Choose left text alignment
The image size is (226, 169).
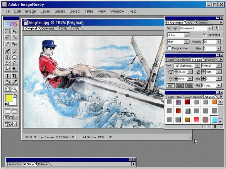(171, 86)
